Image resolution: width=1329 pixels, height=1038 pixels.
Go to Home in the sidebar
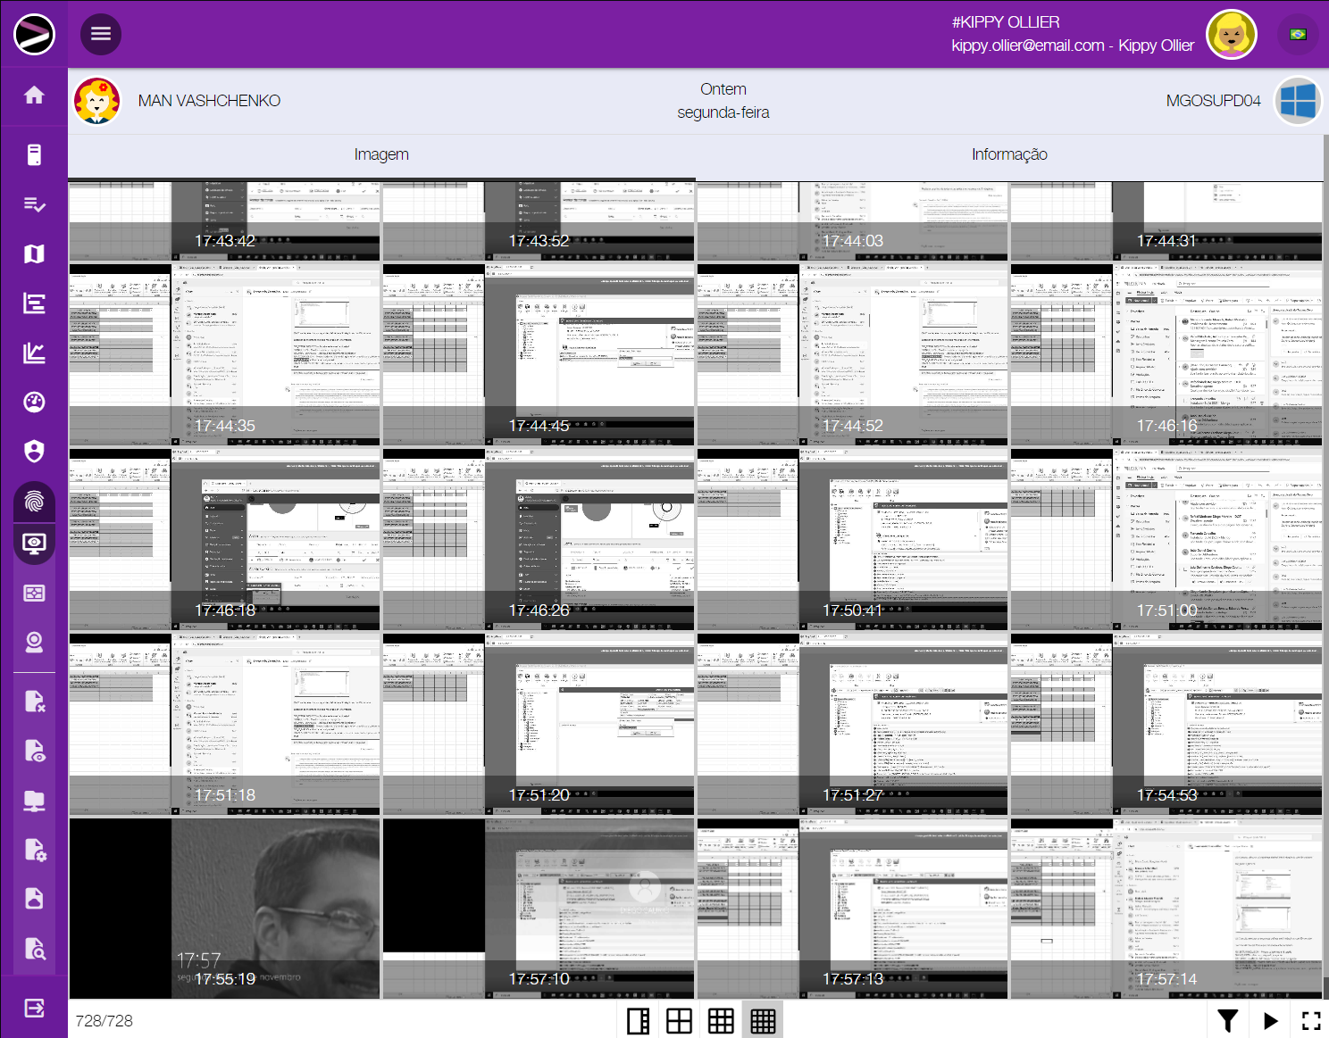point(34,95)
